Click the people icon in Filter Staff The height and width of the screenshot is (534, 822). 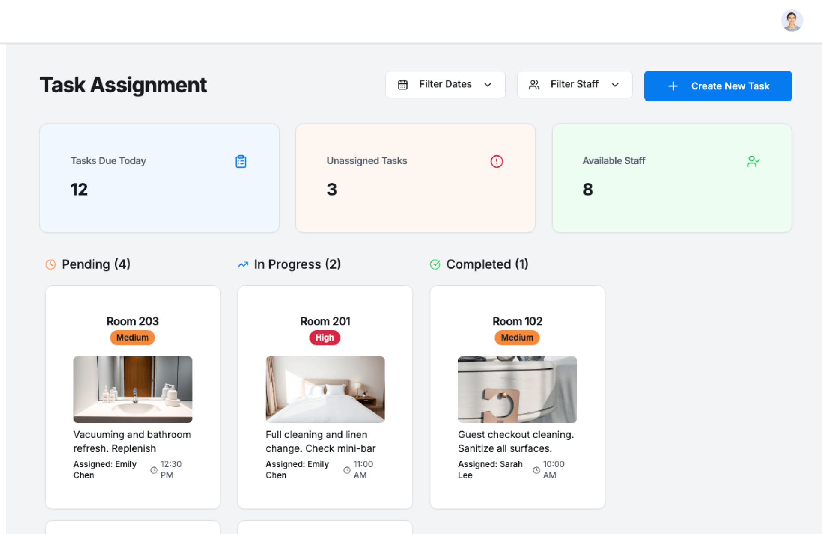coord(534,85)
